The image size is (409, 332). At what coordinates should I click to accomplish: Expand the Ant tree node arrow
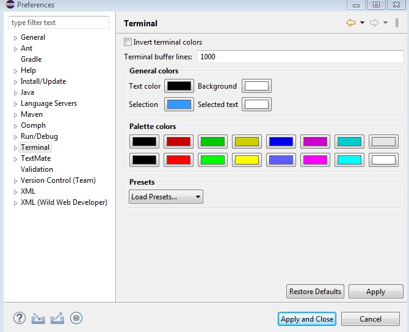point(15,49)
